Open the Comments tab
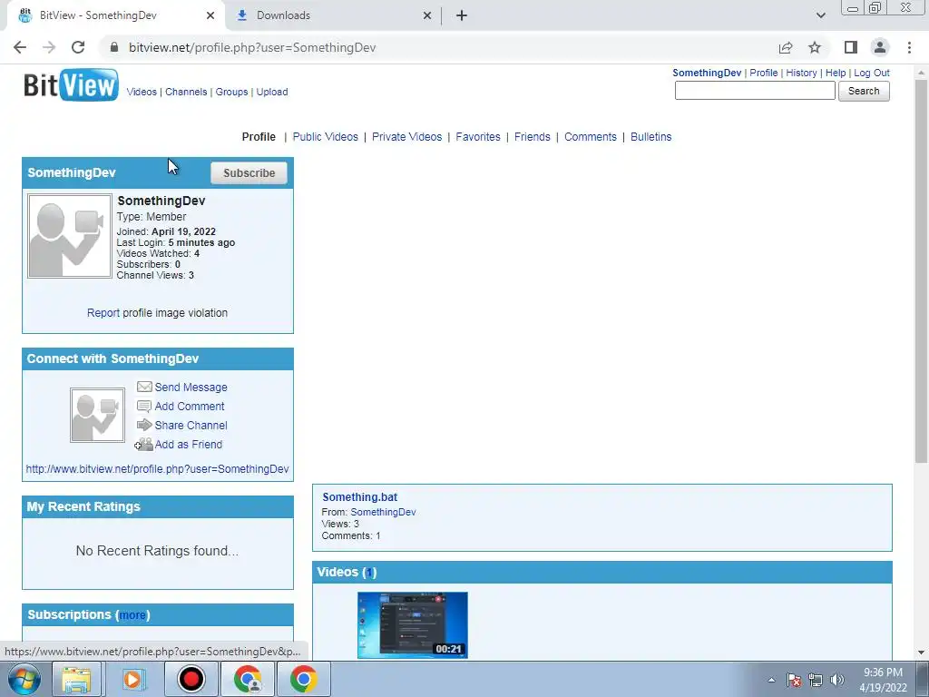Screen dimensions: 929x697 [x=590, y=137]
